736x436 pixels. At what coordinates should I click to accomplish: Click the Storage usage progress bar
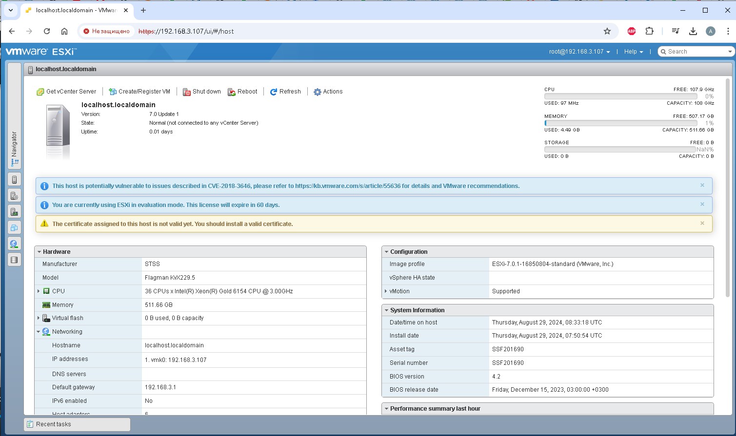point(620,150)
